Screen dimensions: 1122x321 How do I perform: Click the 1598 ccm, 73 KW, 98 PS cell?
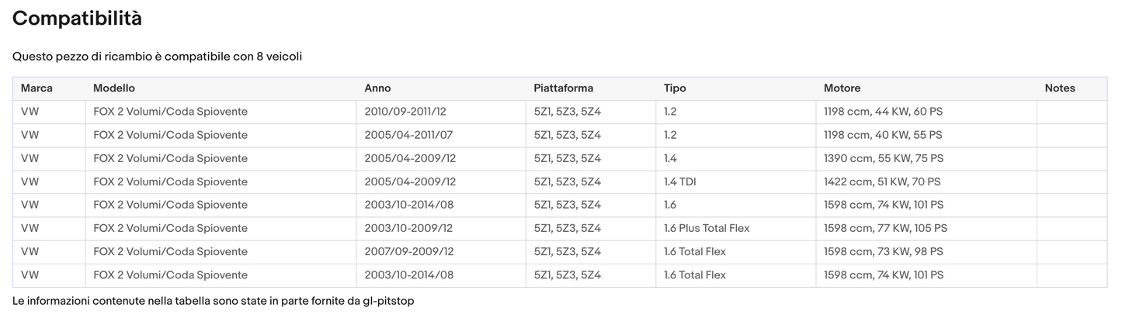883,252
